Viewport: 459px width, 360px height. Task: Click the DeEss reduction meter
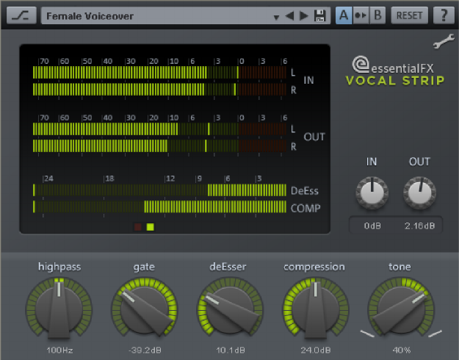pyautogui.click(x=159, y=190)
